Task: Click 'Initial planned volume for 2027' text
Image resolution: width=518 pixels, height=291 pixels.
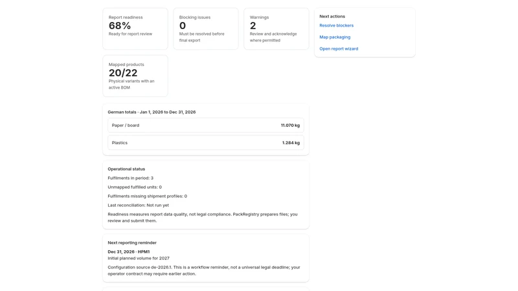Action: point(139,258)
